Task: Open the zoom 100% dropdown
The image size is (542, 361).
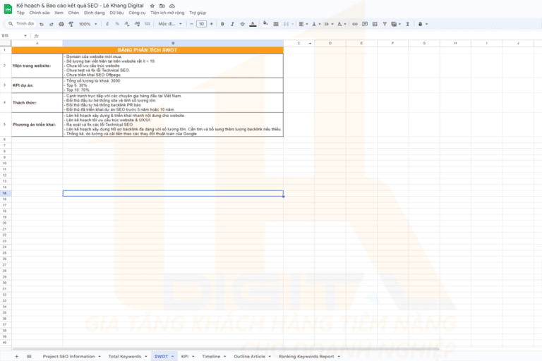Action: coord(88,24)
